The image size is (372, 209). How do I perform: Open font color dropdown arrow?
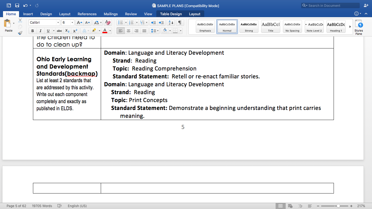pos(110,31)
